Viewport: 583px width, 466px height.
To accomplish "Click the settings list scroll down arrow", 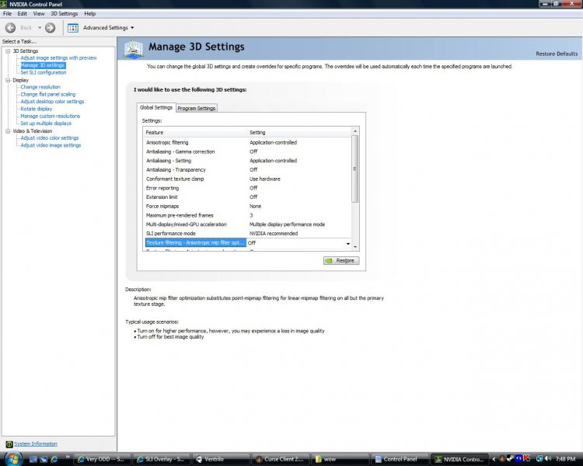I will click(x=355, y=247).
